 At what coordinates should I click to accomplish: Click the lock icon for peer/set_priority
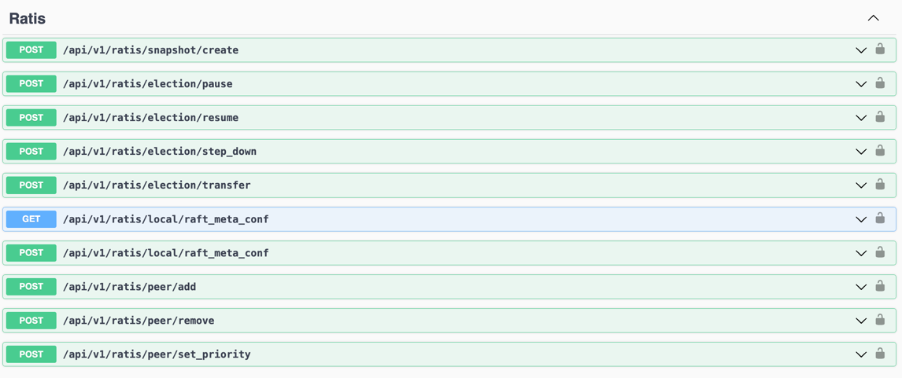(x=880, y=354)
